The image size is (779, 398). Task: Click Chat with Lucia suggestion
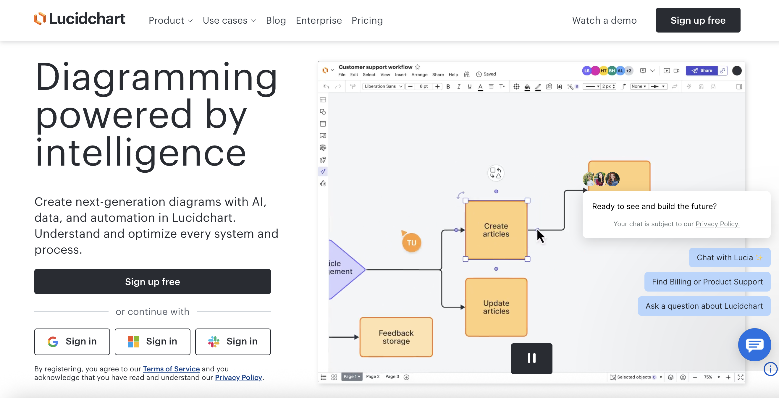point(729,257)
